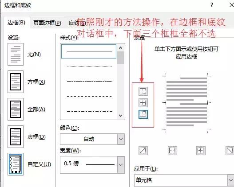Toggle the diagonal down border button
Image resolution: width=234 pixels, height=187 pixels.
click(x=230, y=151)
